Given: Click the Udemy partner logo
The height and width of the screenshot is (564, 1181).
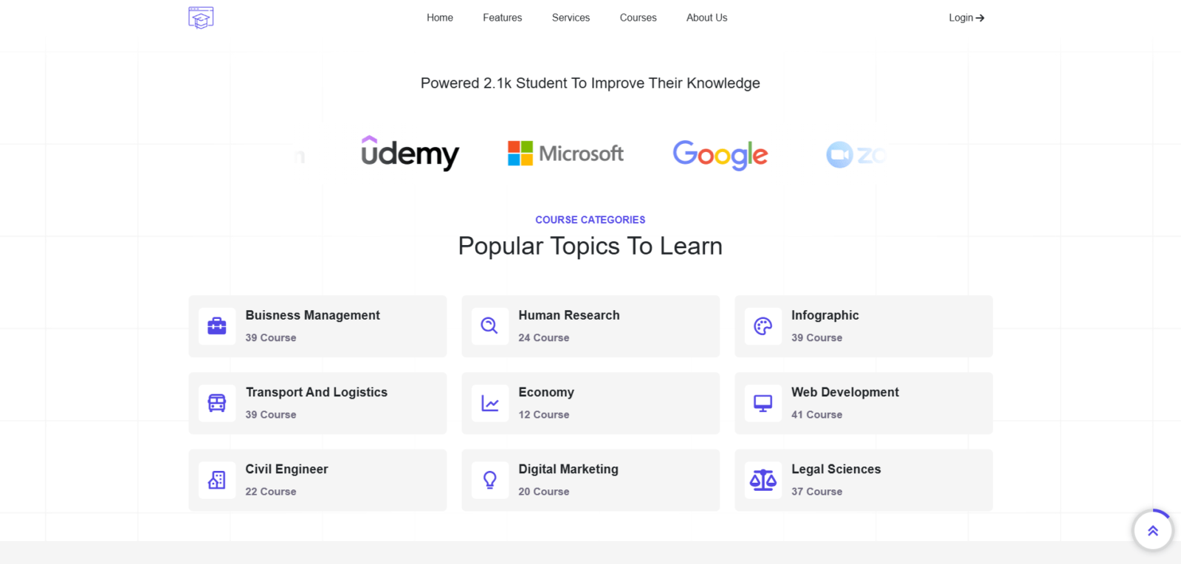Looking at the screenshot, I should coord(410,154).
